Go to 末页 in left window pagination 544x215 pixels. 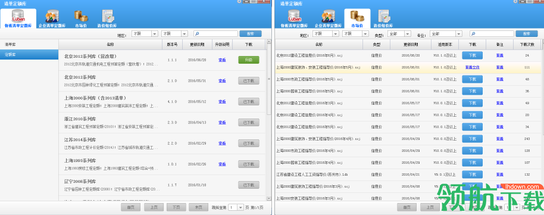198,207
